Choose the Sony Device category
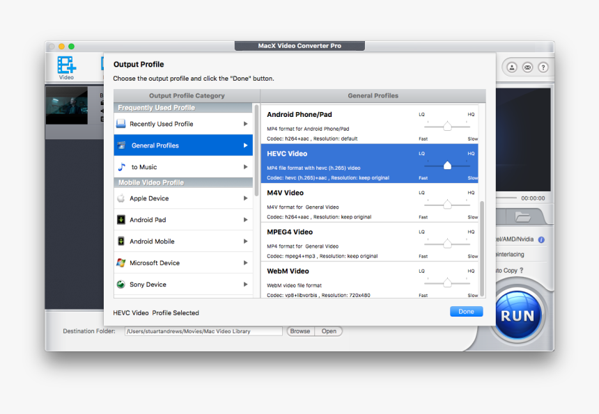The image size is (599, 414). click(184, 285)
